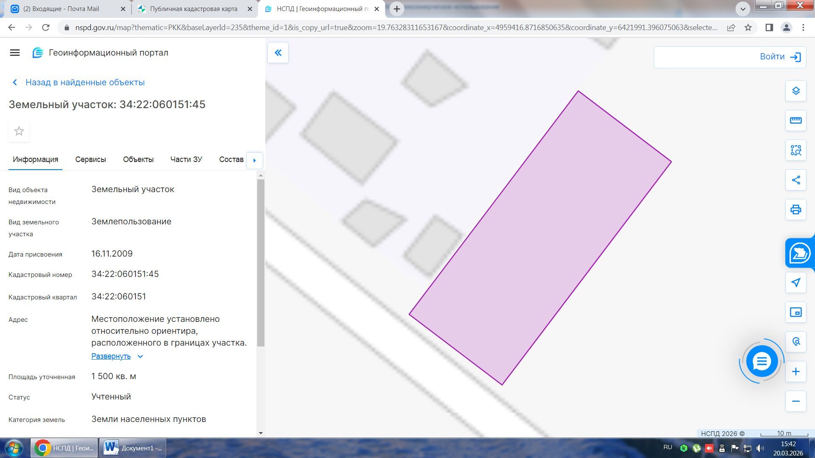Select the ruler measurement tool
Viewport: 815px width, 458px height.
(x=795, y=120)
